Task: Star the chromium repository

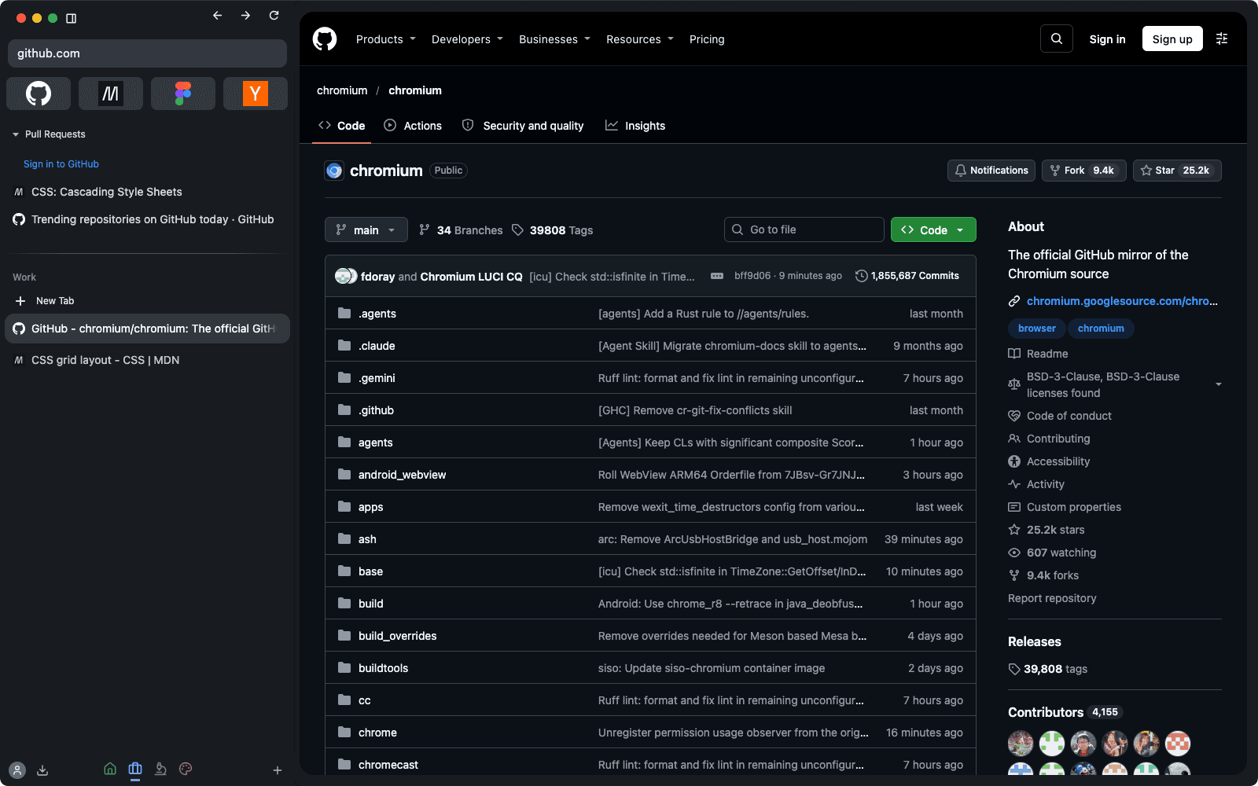Action: (x=1177, y=171)
